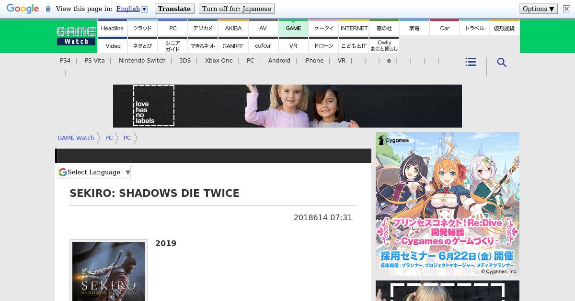Click the 2018614 07:31 article date
Screen dimensions: 575x301
coord(323,218)
